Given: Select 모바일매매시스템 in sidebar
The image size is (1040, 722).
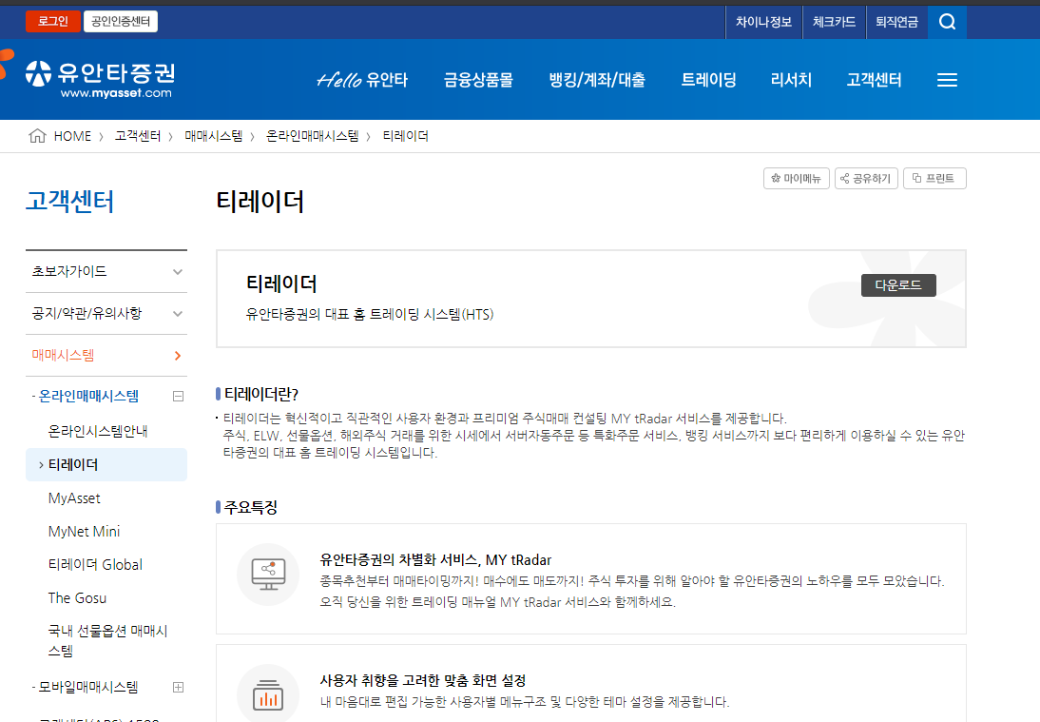Looking at the screenshot, I should click(88, 687).
